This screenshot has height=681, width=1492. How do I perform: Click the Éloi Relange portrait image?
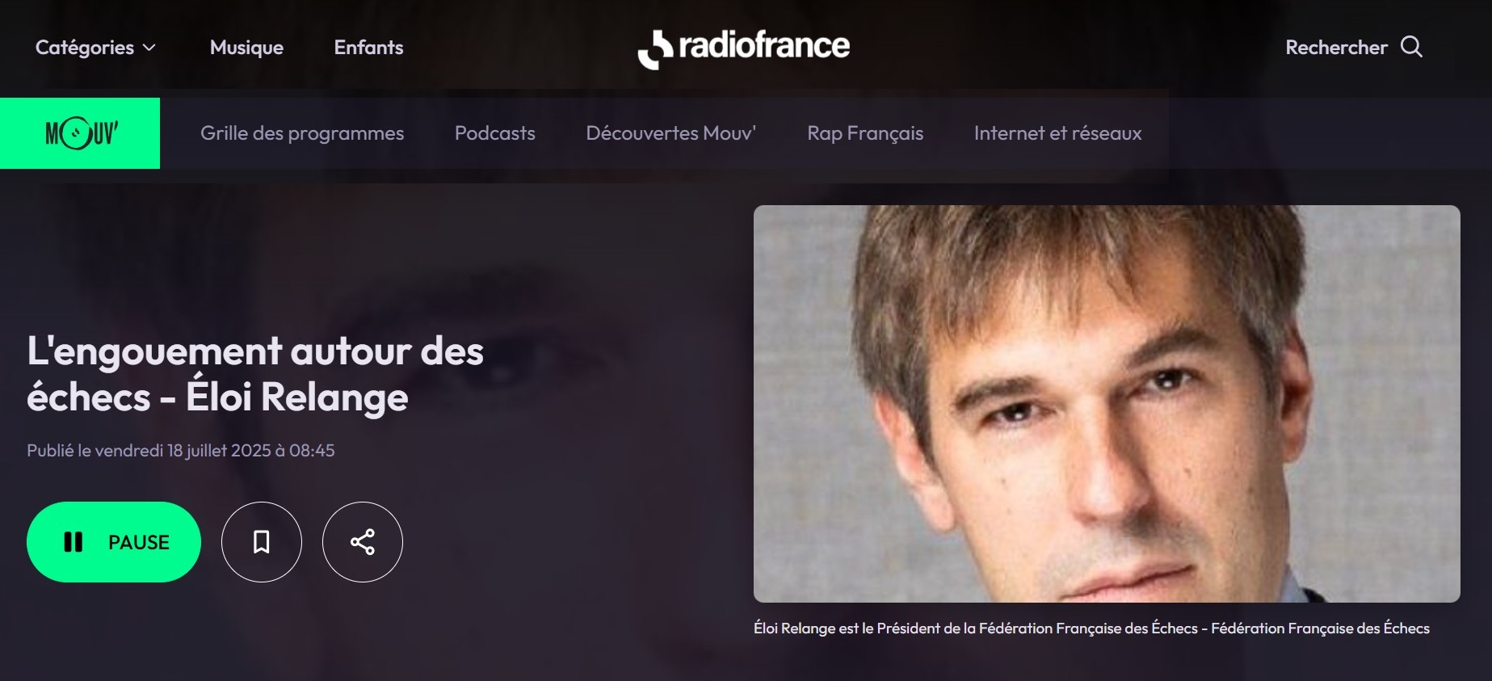click(1107, 404)
